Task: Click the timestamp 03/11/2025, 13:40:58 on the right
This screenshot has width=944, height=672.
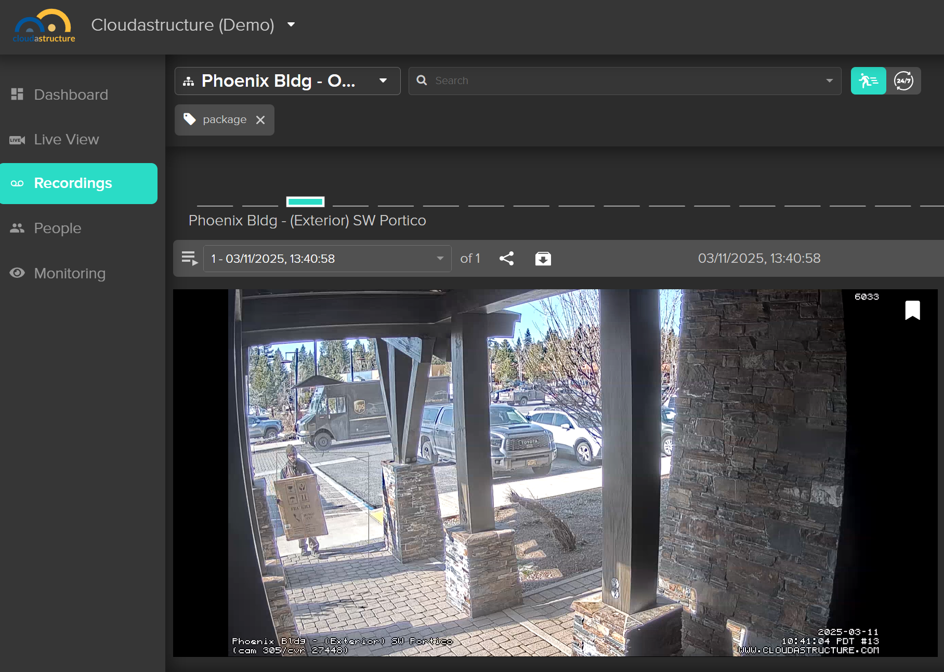Action: click(759, 259)
